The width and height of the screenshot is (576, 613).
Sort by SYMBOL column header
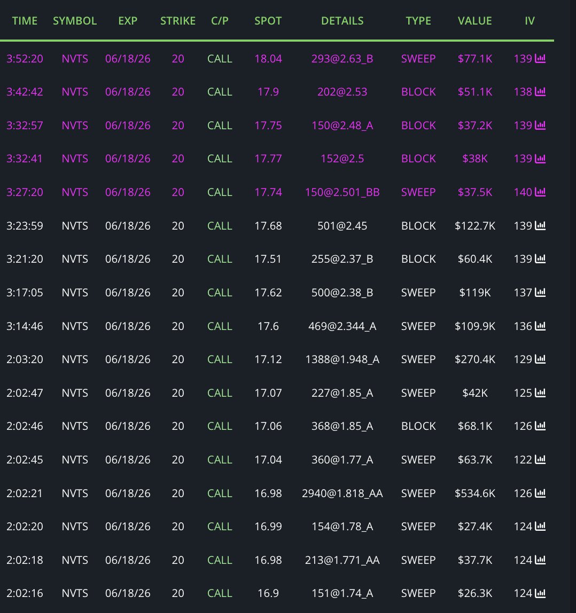75,21
